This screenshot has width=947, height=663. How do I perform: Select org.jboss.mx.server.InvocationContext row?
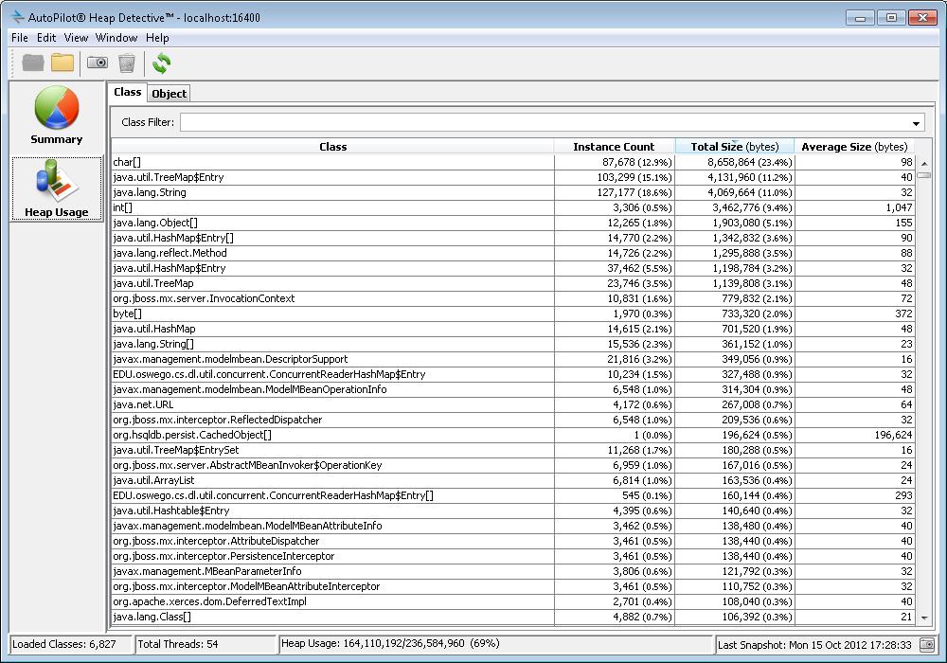point(513,298)
